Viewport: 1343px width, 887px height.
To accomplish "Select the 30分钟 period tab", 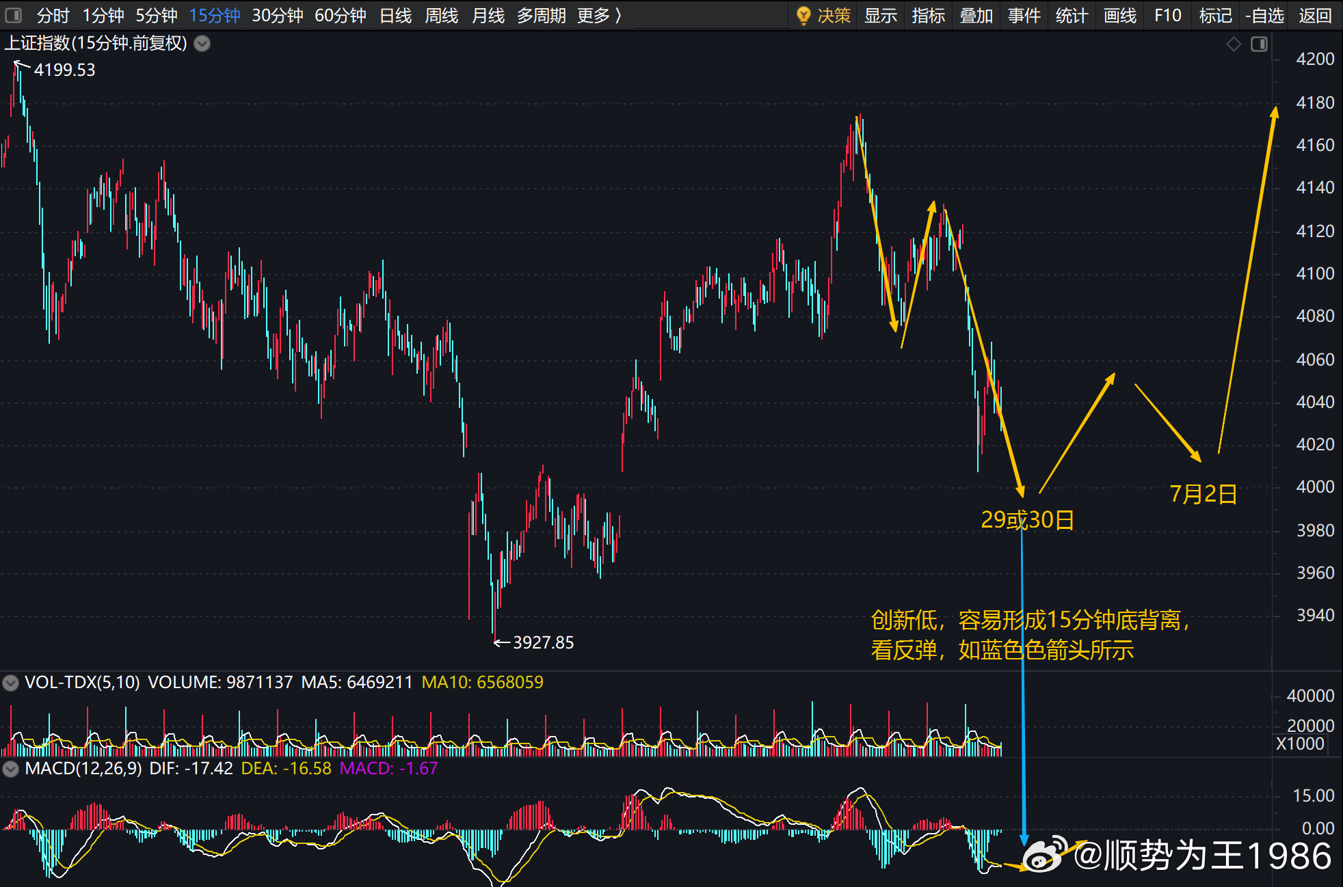I will click(x=278, y=15).
